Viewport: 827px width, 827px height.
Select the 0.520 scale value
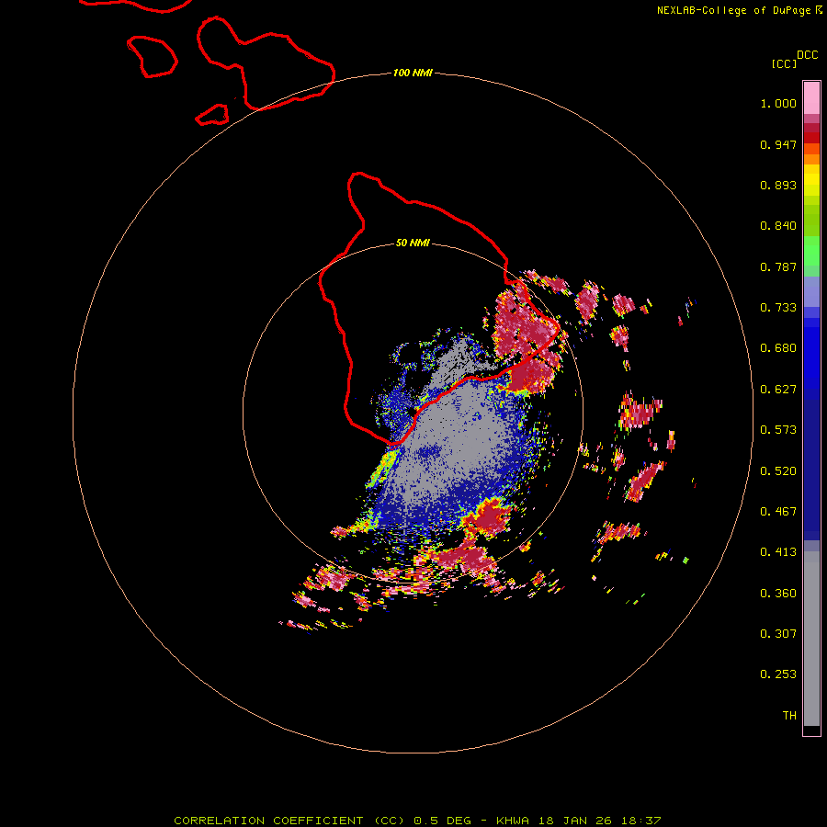coord(778,471)
